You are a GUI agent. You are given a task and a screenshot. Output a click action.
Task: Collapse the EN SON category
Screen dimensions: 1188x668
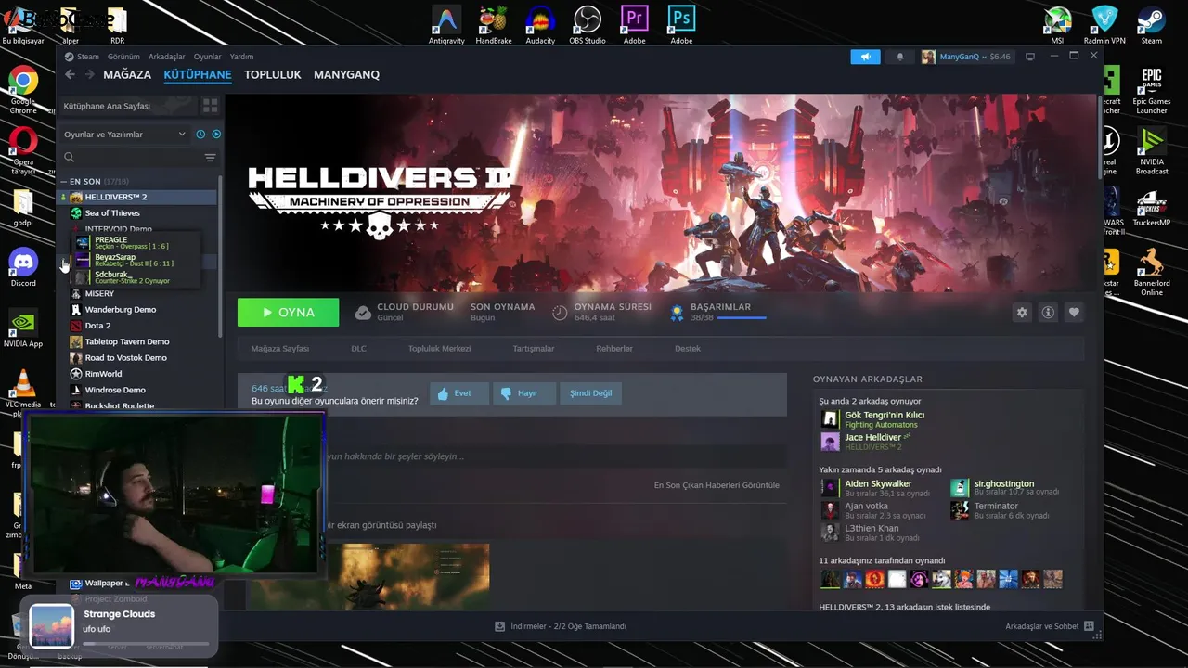tap(63, 182)
